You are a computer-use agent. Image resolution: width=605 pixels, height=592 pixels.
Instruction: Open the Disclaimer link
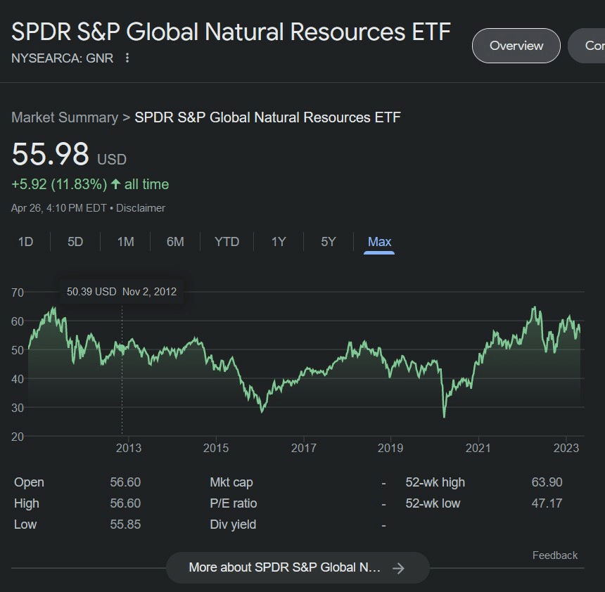[141, 208]
